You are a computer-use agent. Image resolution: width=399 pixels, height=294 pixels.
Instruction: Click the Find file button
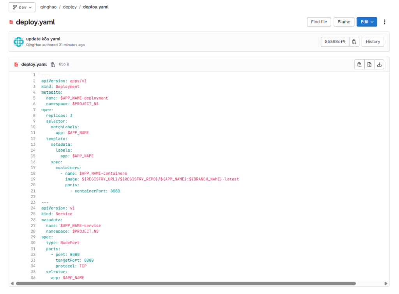pyautogui.click(x=319, y=22)
